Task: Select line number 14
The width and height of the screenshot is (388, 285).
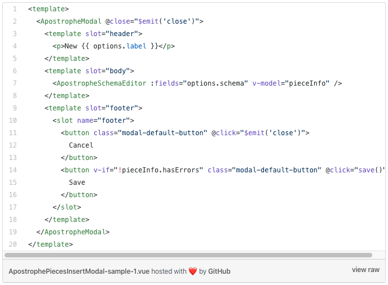Action: 13,170
